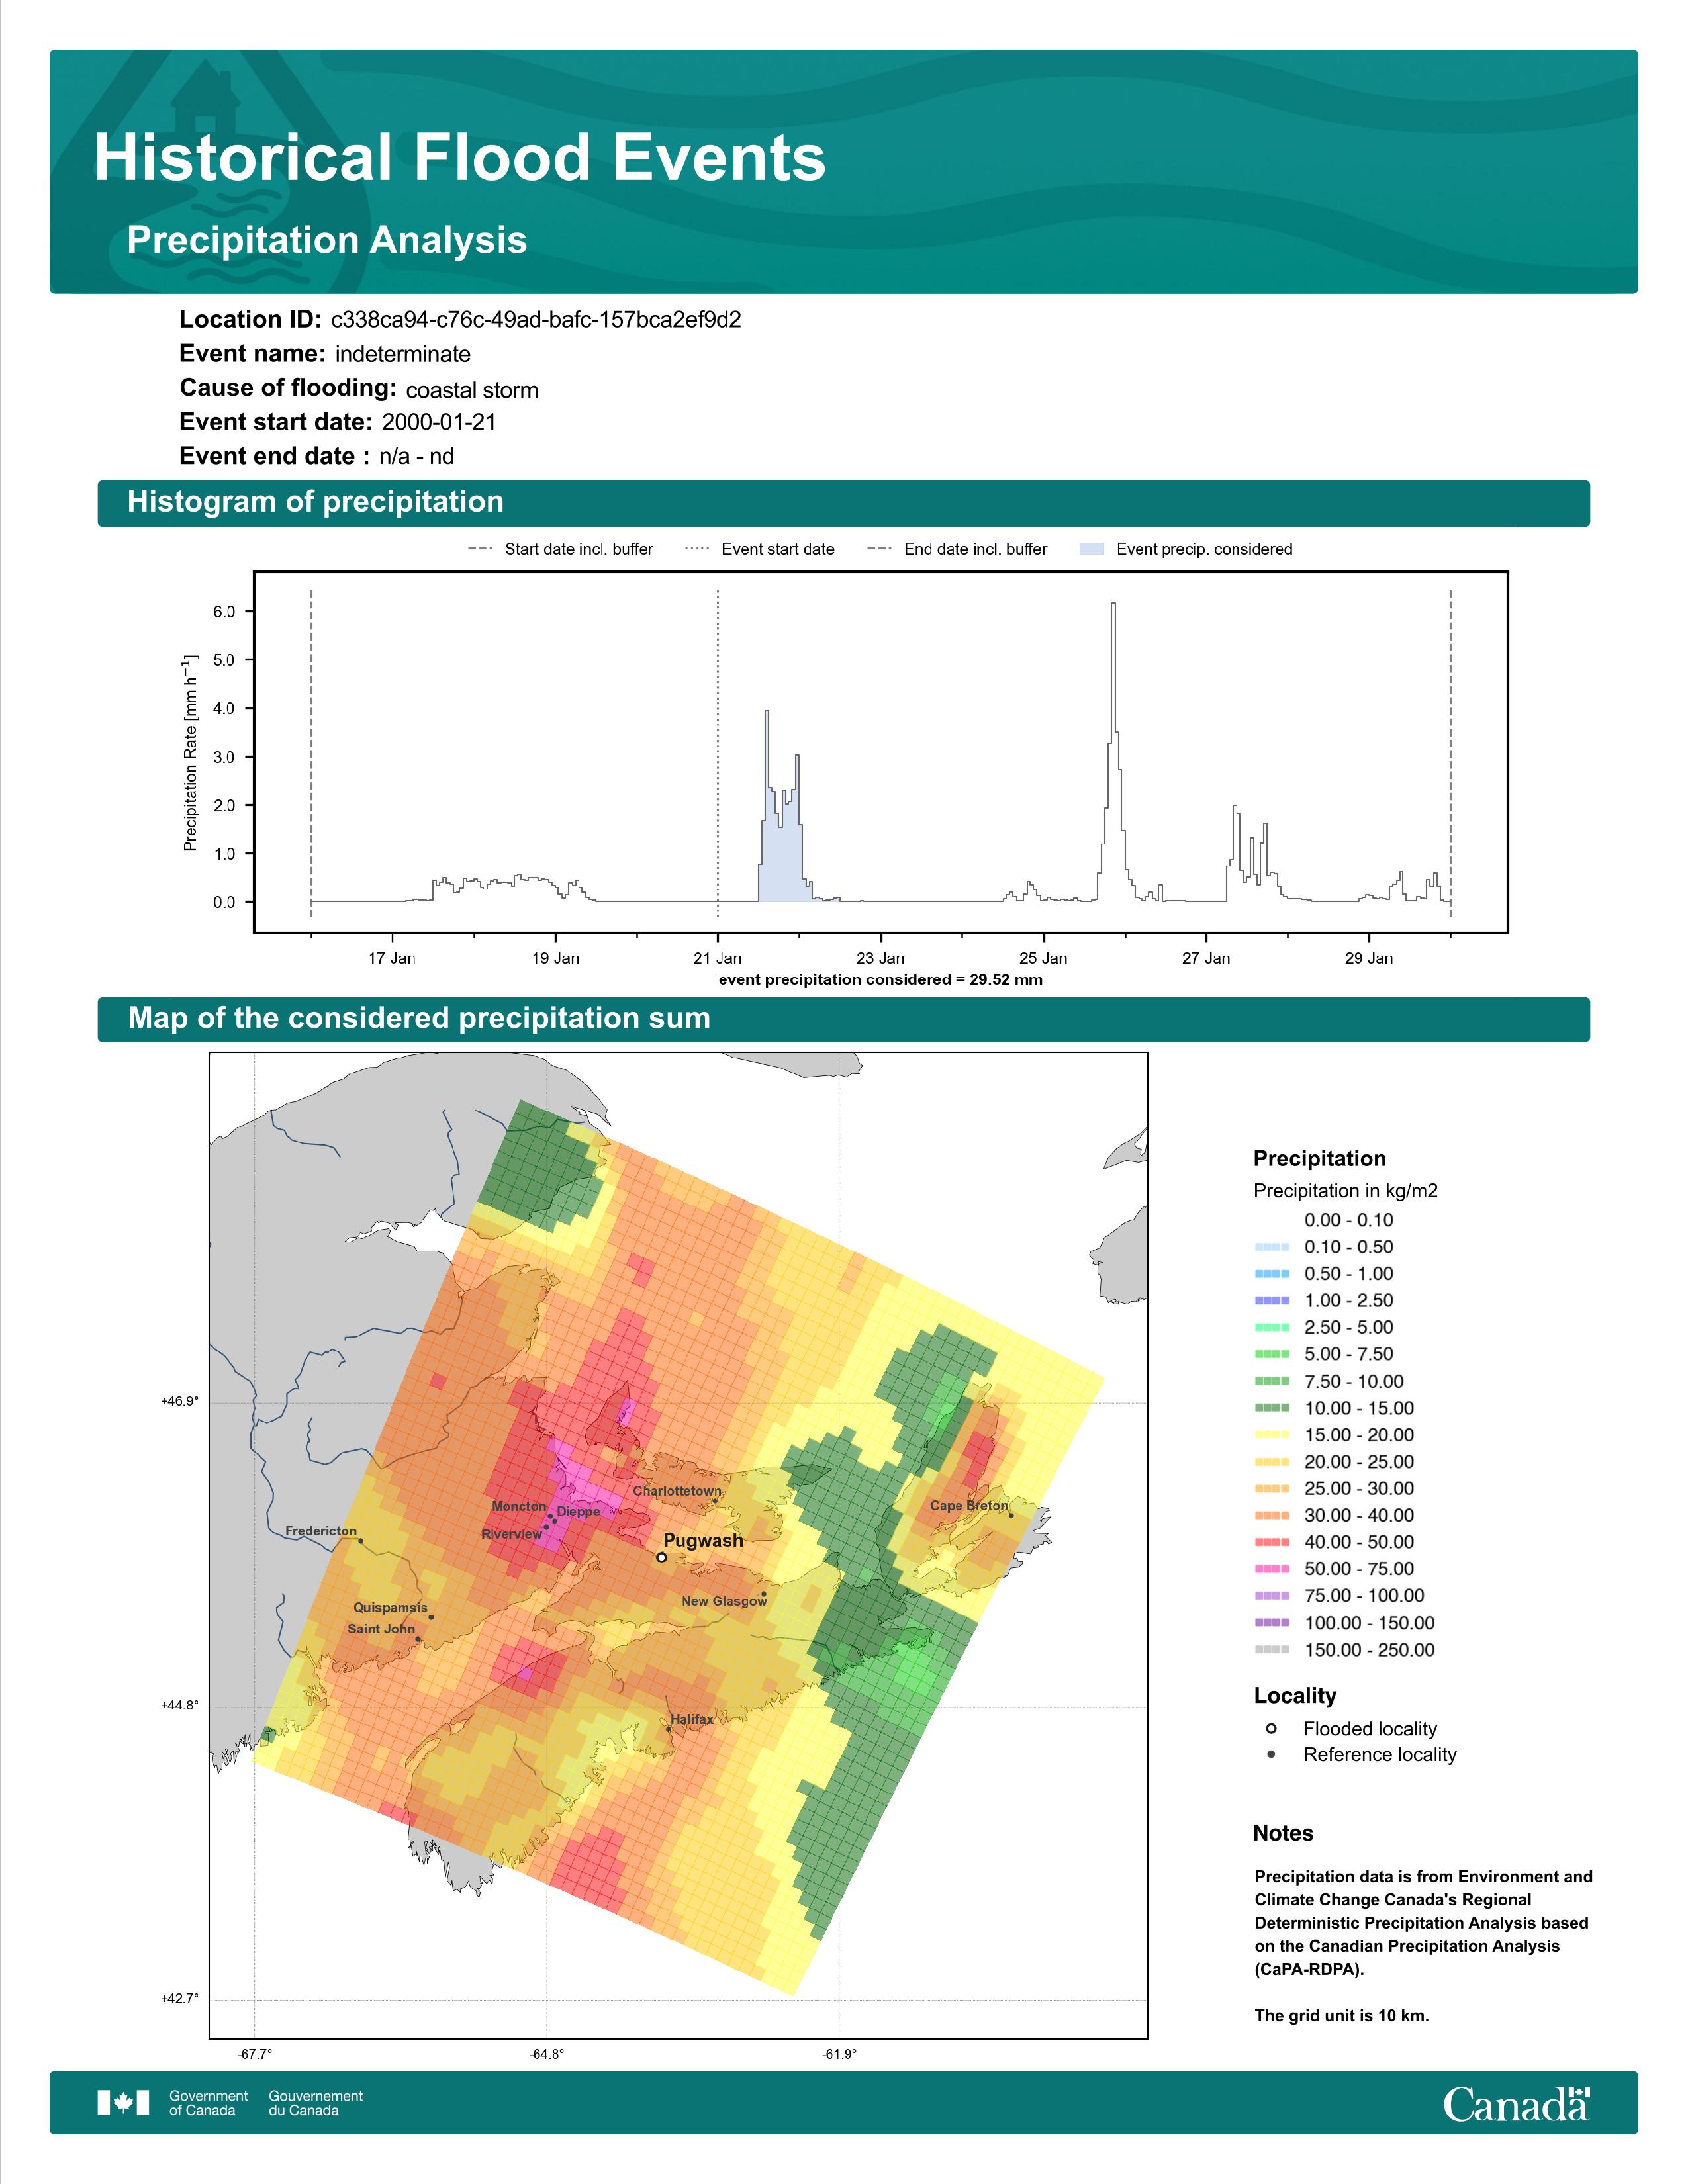Click the start date value '2000-01-21'

pyautogui.click(x=439, y=422)
